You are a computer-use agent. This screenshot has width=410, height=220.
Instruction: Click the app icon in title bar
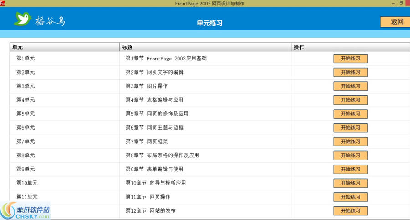tap(2, 3)
